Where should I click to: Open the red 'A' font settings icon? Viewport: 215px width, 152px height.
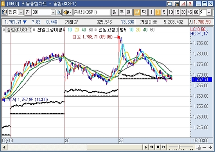(183, 4)
